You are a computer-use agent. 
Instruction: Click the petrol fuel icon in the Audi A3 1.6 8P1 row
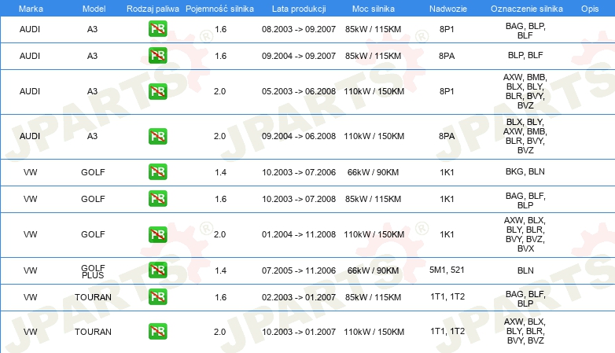pos(157,28)
